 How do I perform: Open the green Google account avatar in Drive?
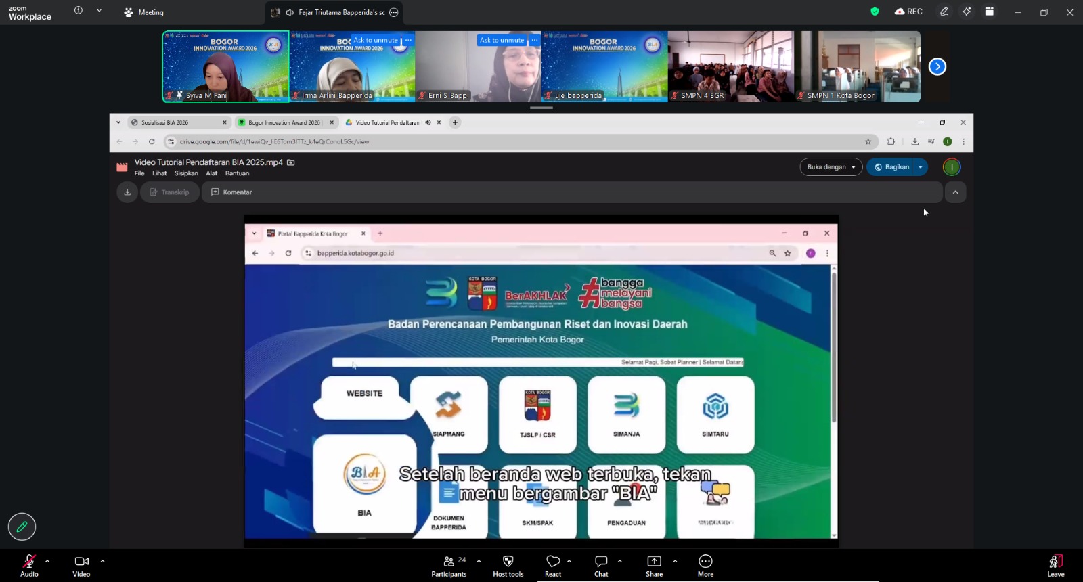pos(952,167)
